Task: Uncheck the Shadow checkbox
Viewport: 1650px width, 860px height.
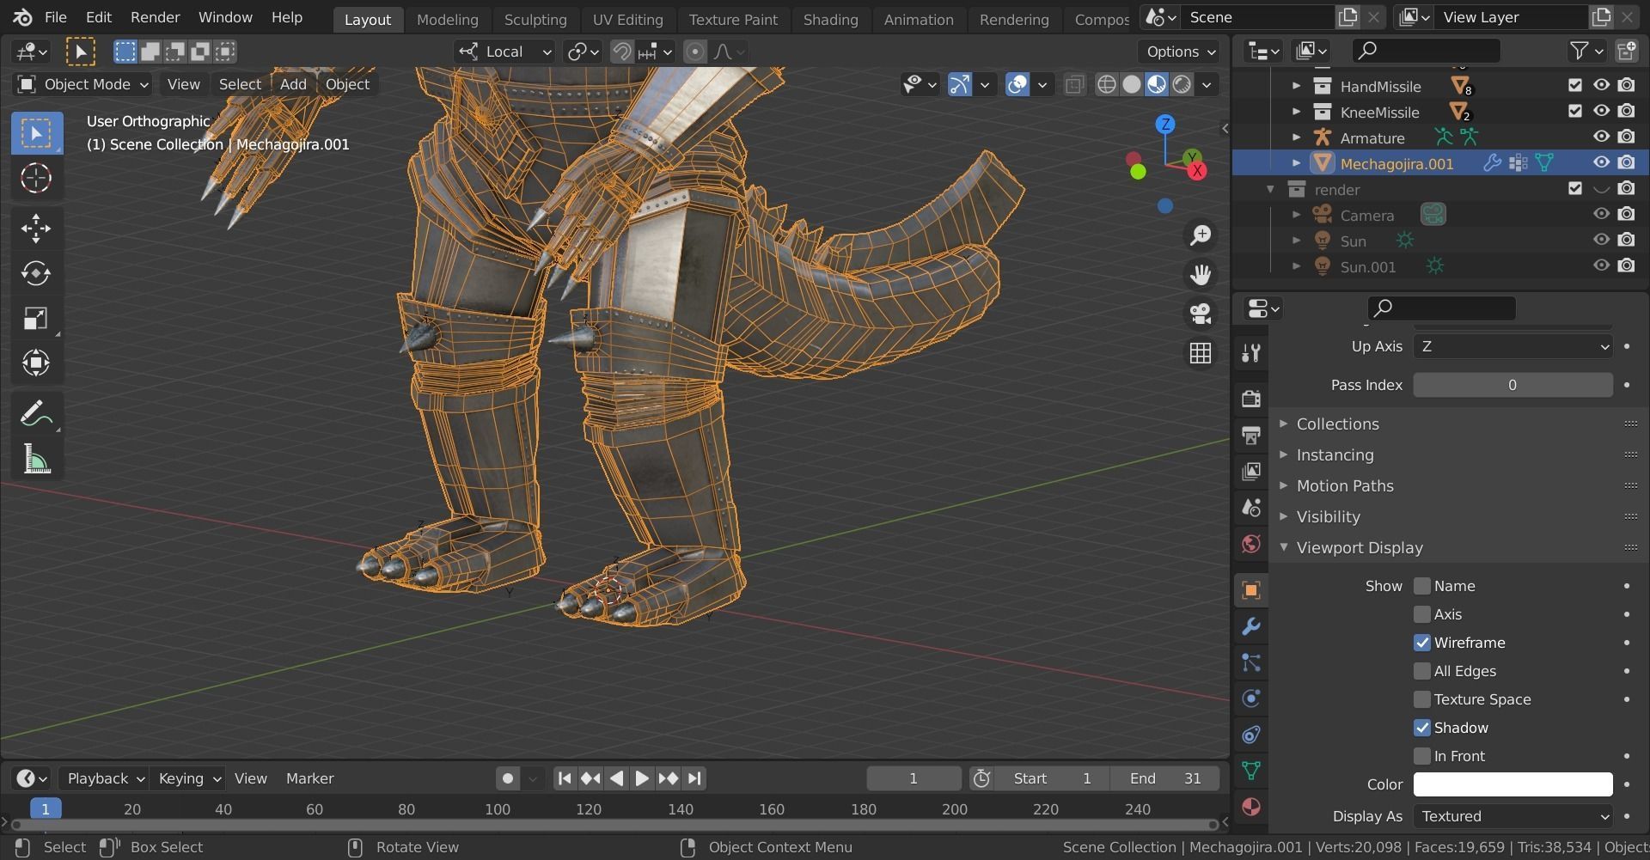Action: coord(1422,728)
